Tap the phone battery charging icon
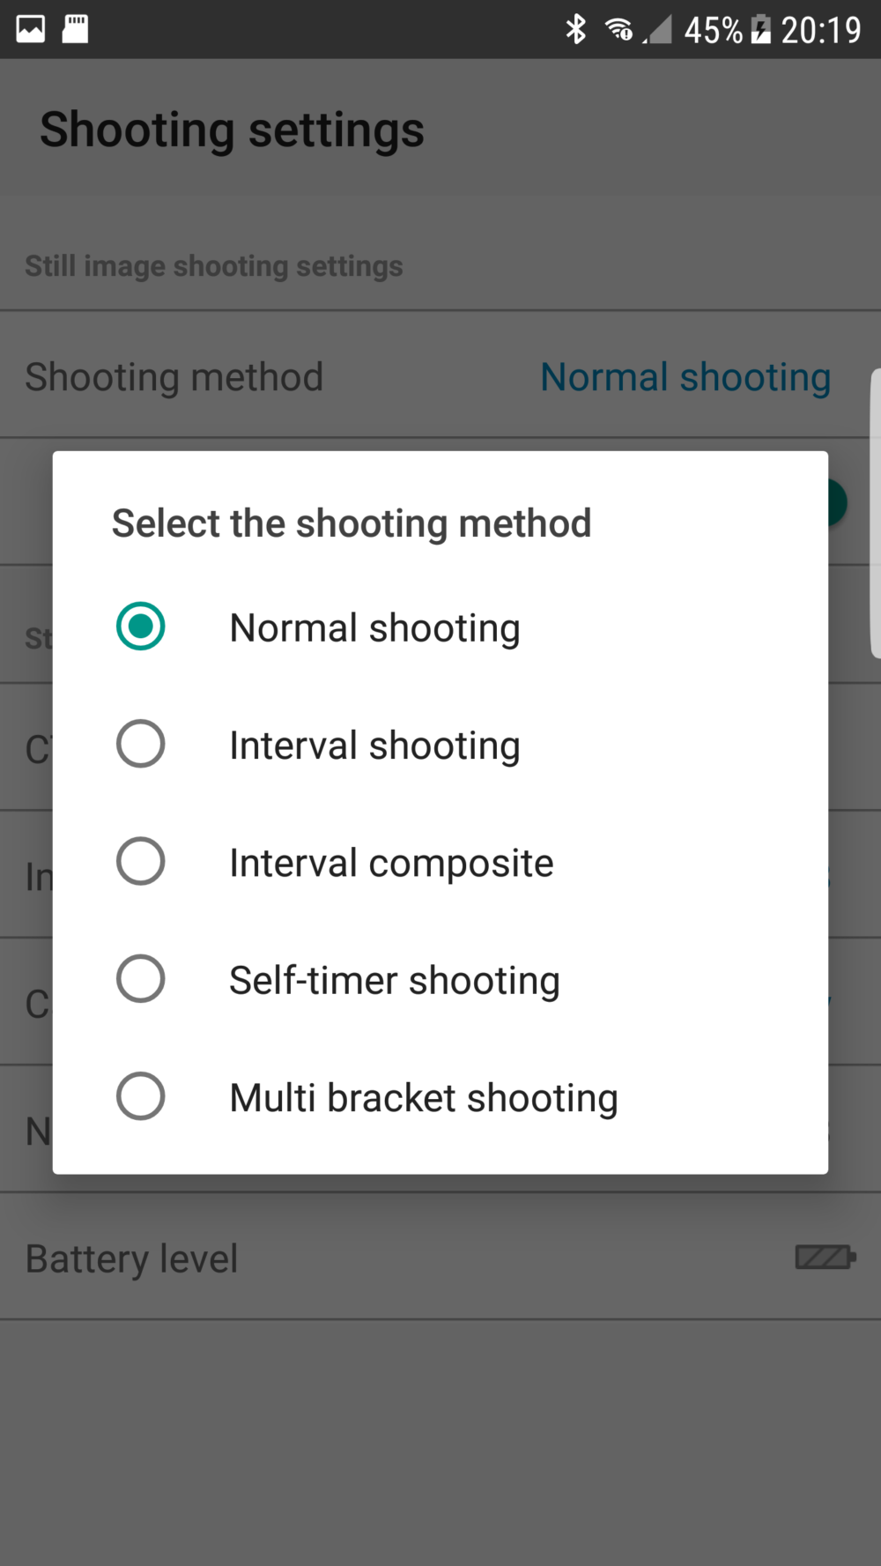Image resolution: width=881 pixels, height=1566 pixels. tap(760, 29)
